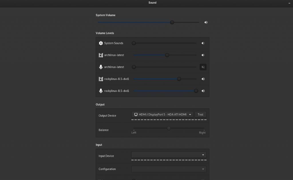
Task: Mute archlinux-latest playback using its speaker icon
Action: click(x=203, y=55)
